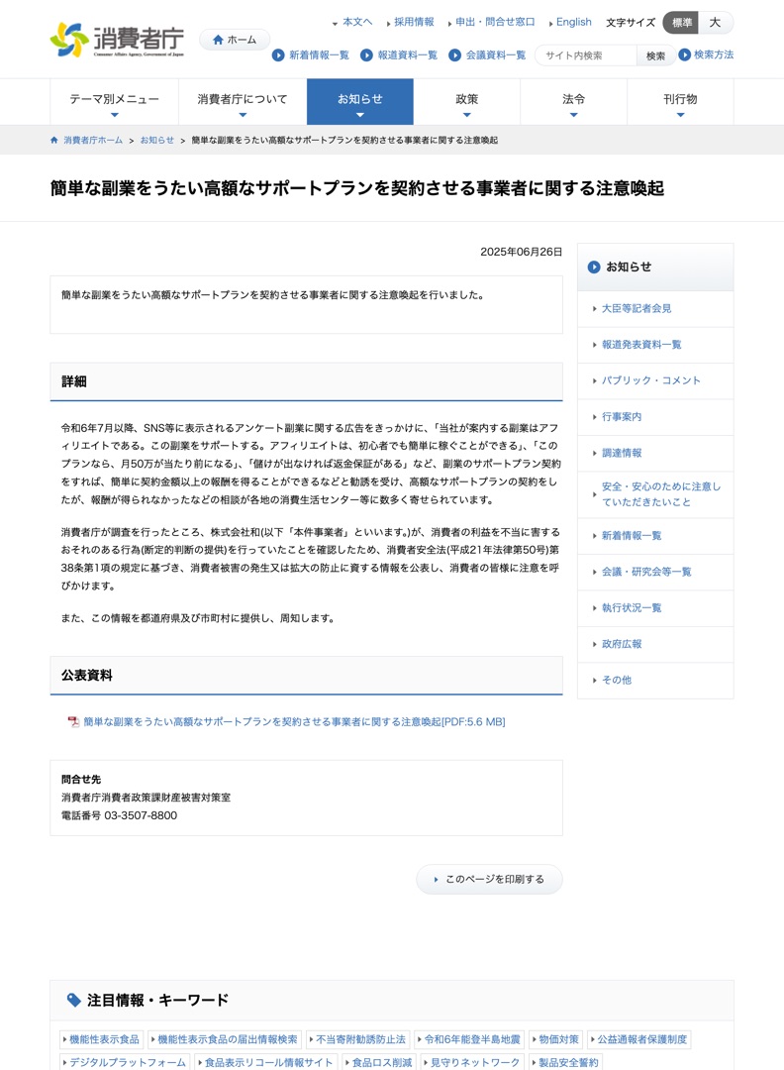Click the 機能性表示食品 keyword tag

pos(102,1039)
